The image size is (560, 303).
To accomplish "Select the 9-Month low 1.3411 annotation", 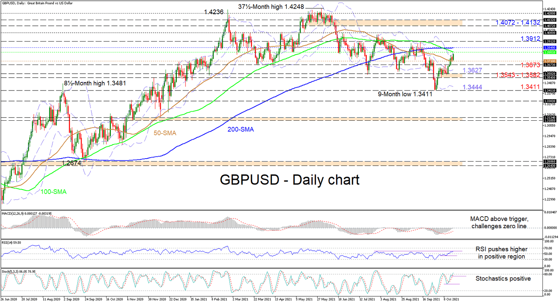I will click(404, 94).
